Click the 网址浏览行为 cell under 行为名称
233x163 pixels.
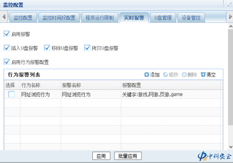click(40, 94)
